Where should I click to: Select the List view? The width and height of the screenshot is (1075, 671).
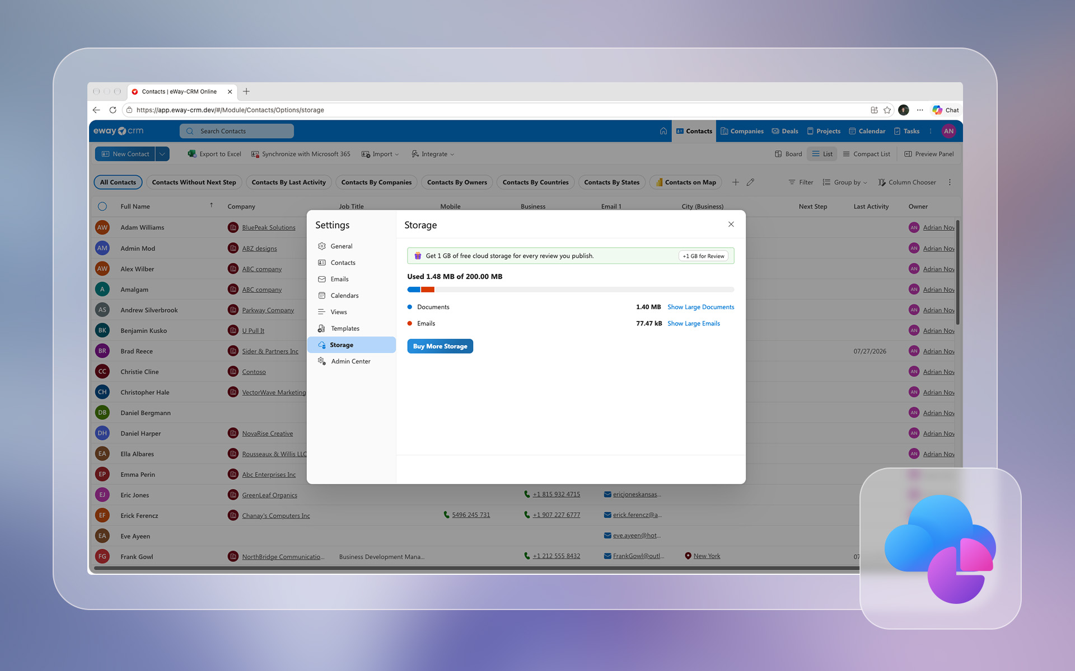tap(822, 154)
